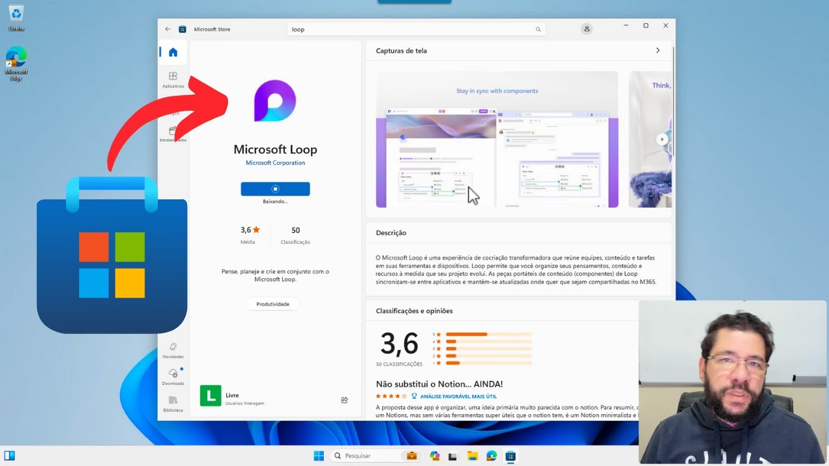Click into the search box containing 'loop'

[x=416, y=29]
